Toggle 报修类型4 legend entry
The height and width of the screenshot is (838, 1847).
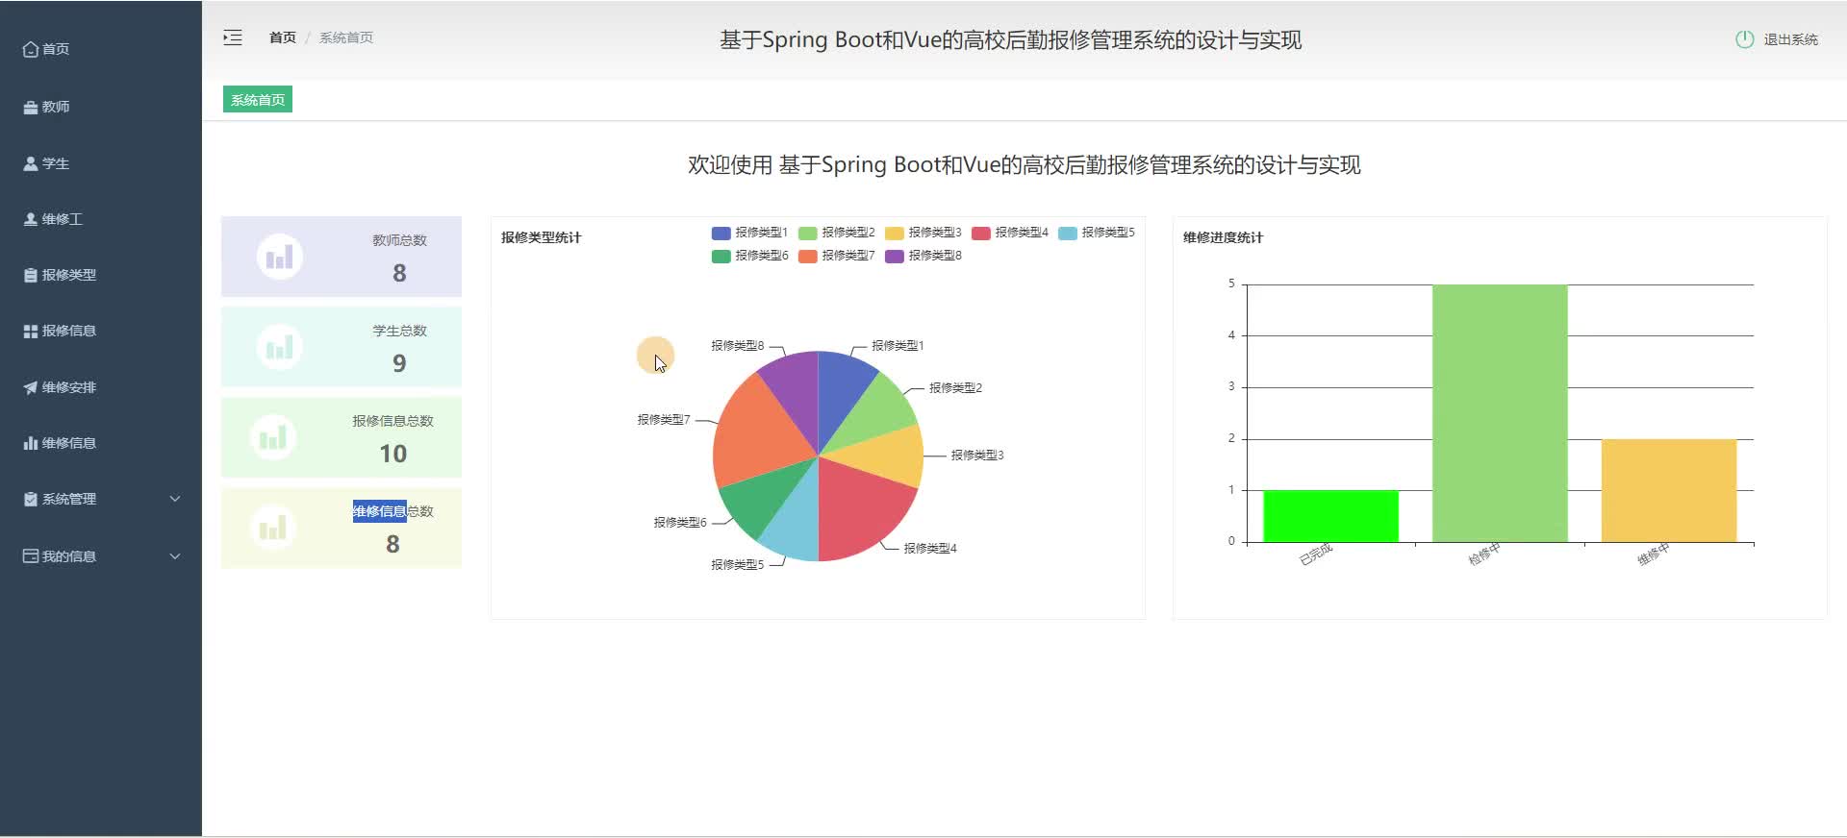point(1009,233)
